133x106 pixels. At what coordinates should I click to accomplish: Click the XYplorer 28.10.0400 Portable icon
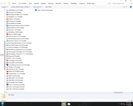7,71
